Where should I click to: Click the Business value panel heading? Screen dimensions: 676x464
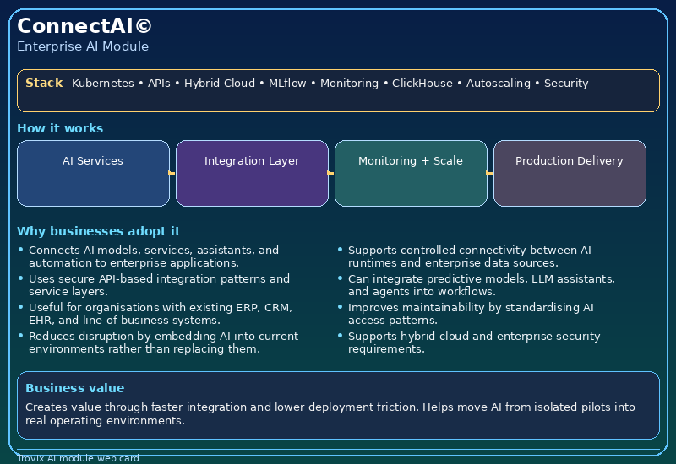tap(74, 388)
